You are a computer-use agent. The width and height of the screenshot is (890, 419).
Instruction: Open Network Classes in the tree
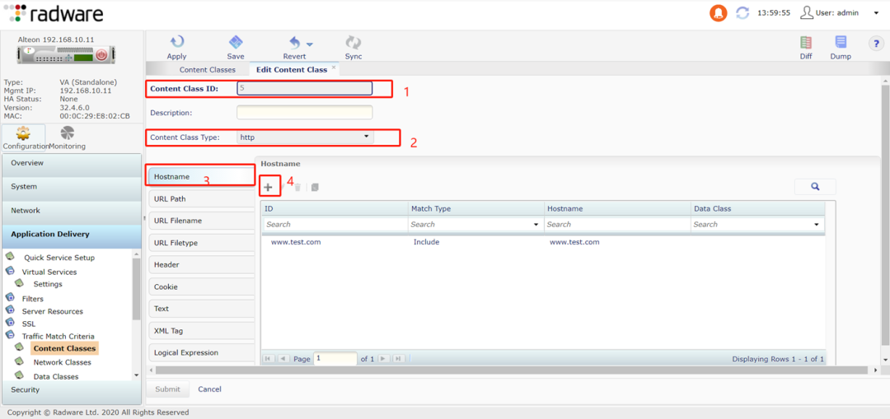click(x=62, y=362)
